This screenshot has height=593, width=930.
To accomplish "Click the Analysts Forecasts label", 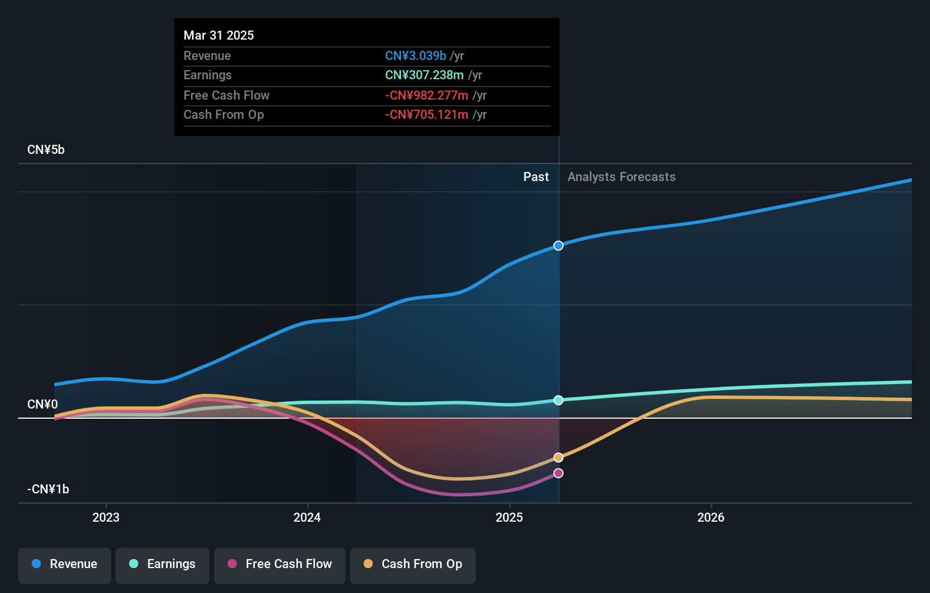I will coord(621,177).
